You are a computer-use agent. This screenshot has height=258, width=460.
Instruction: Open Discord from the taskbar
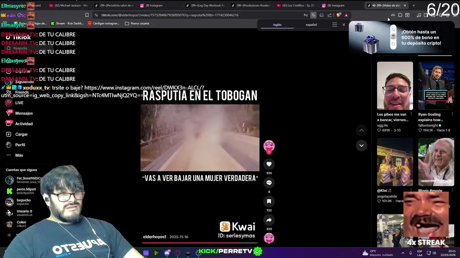[x=167, y=253]
